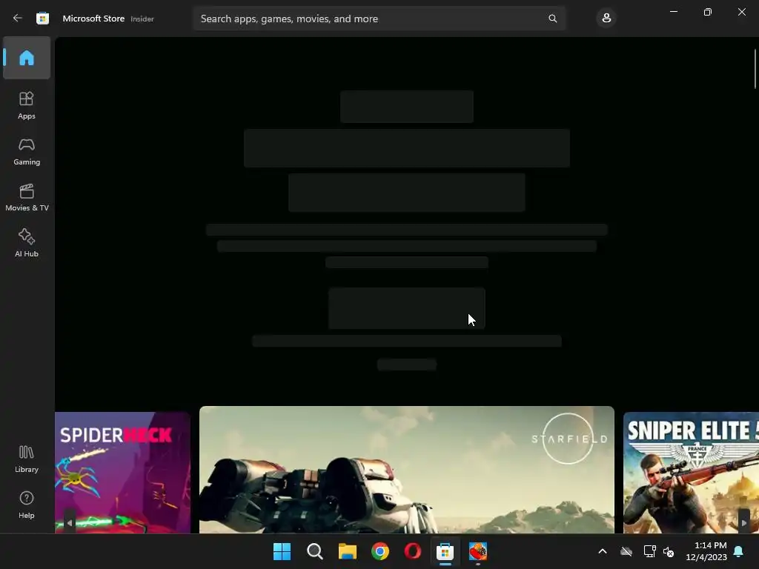
Task: Minimize the Microsoft Store window
Action: pyautogui.click(x=673, y=12)
